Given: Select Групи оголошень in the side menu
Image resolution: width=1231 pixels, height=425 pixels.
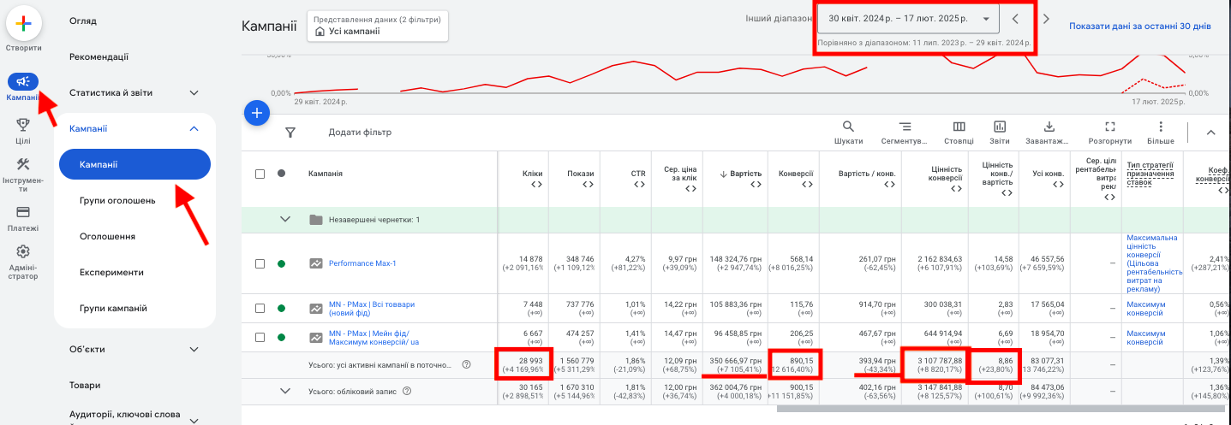Looking at the screenshot, I should click(117, 200).
